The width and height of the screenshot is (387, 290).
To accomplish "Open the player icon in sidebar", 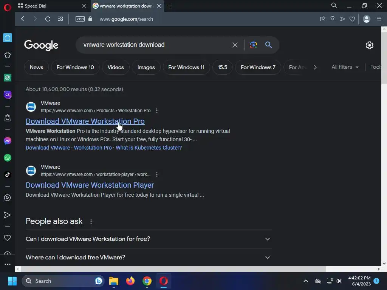I will (8, 198).
